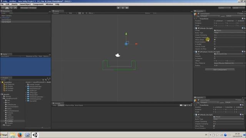This screenshot has height=138, width=246.
Task: Open Firefox from the Windows taskbar
Action: coord(20,135)
